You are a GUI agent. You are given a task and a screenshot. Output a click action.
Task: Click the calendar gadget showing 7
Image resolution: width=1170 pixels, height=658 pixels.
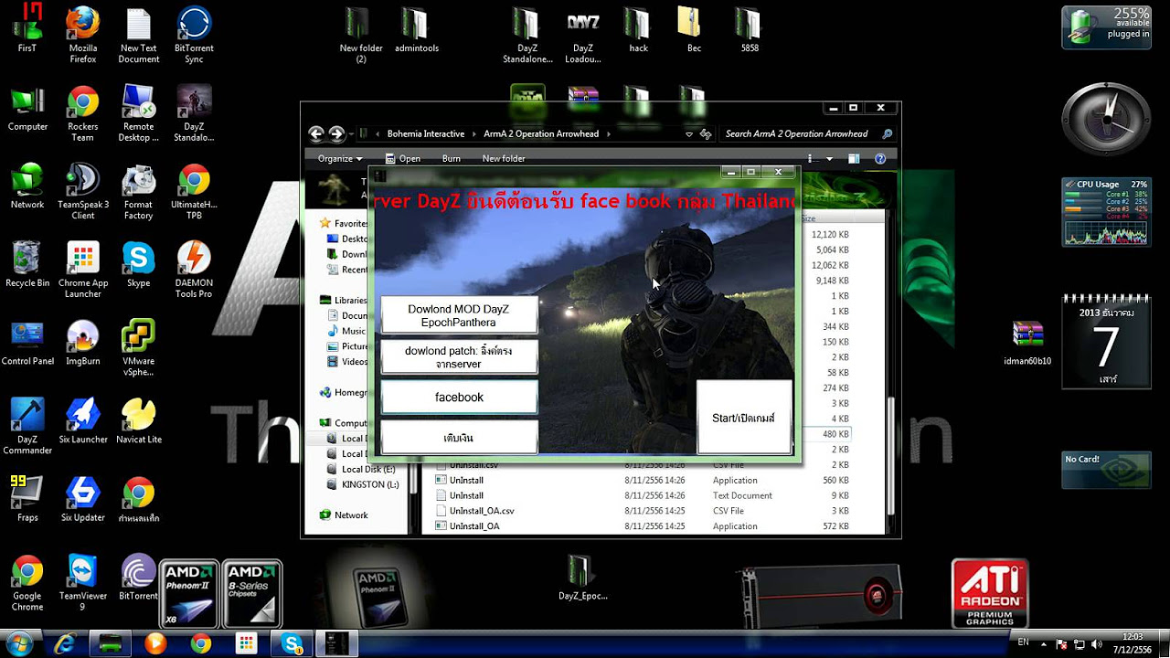(x=1106, y=345)
